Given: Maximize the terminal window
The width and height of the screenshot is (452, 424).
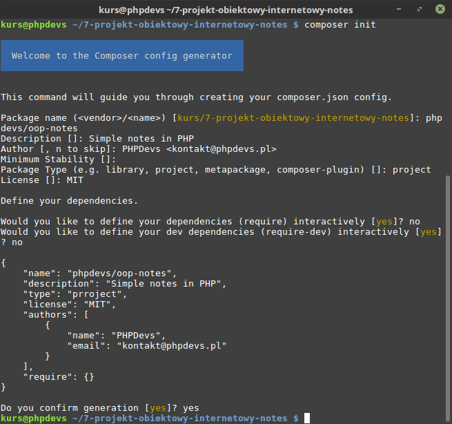Looking at the screenshot, I should (x=420, y=9).
